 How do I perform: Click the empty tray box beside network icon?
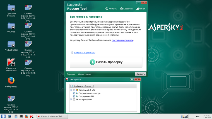tap(191, 116)
